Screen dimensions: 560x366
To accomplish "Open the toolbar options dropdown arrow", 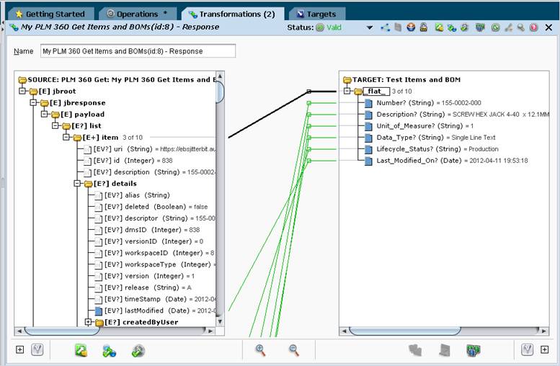I will [370, 27].
